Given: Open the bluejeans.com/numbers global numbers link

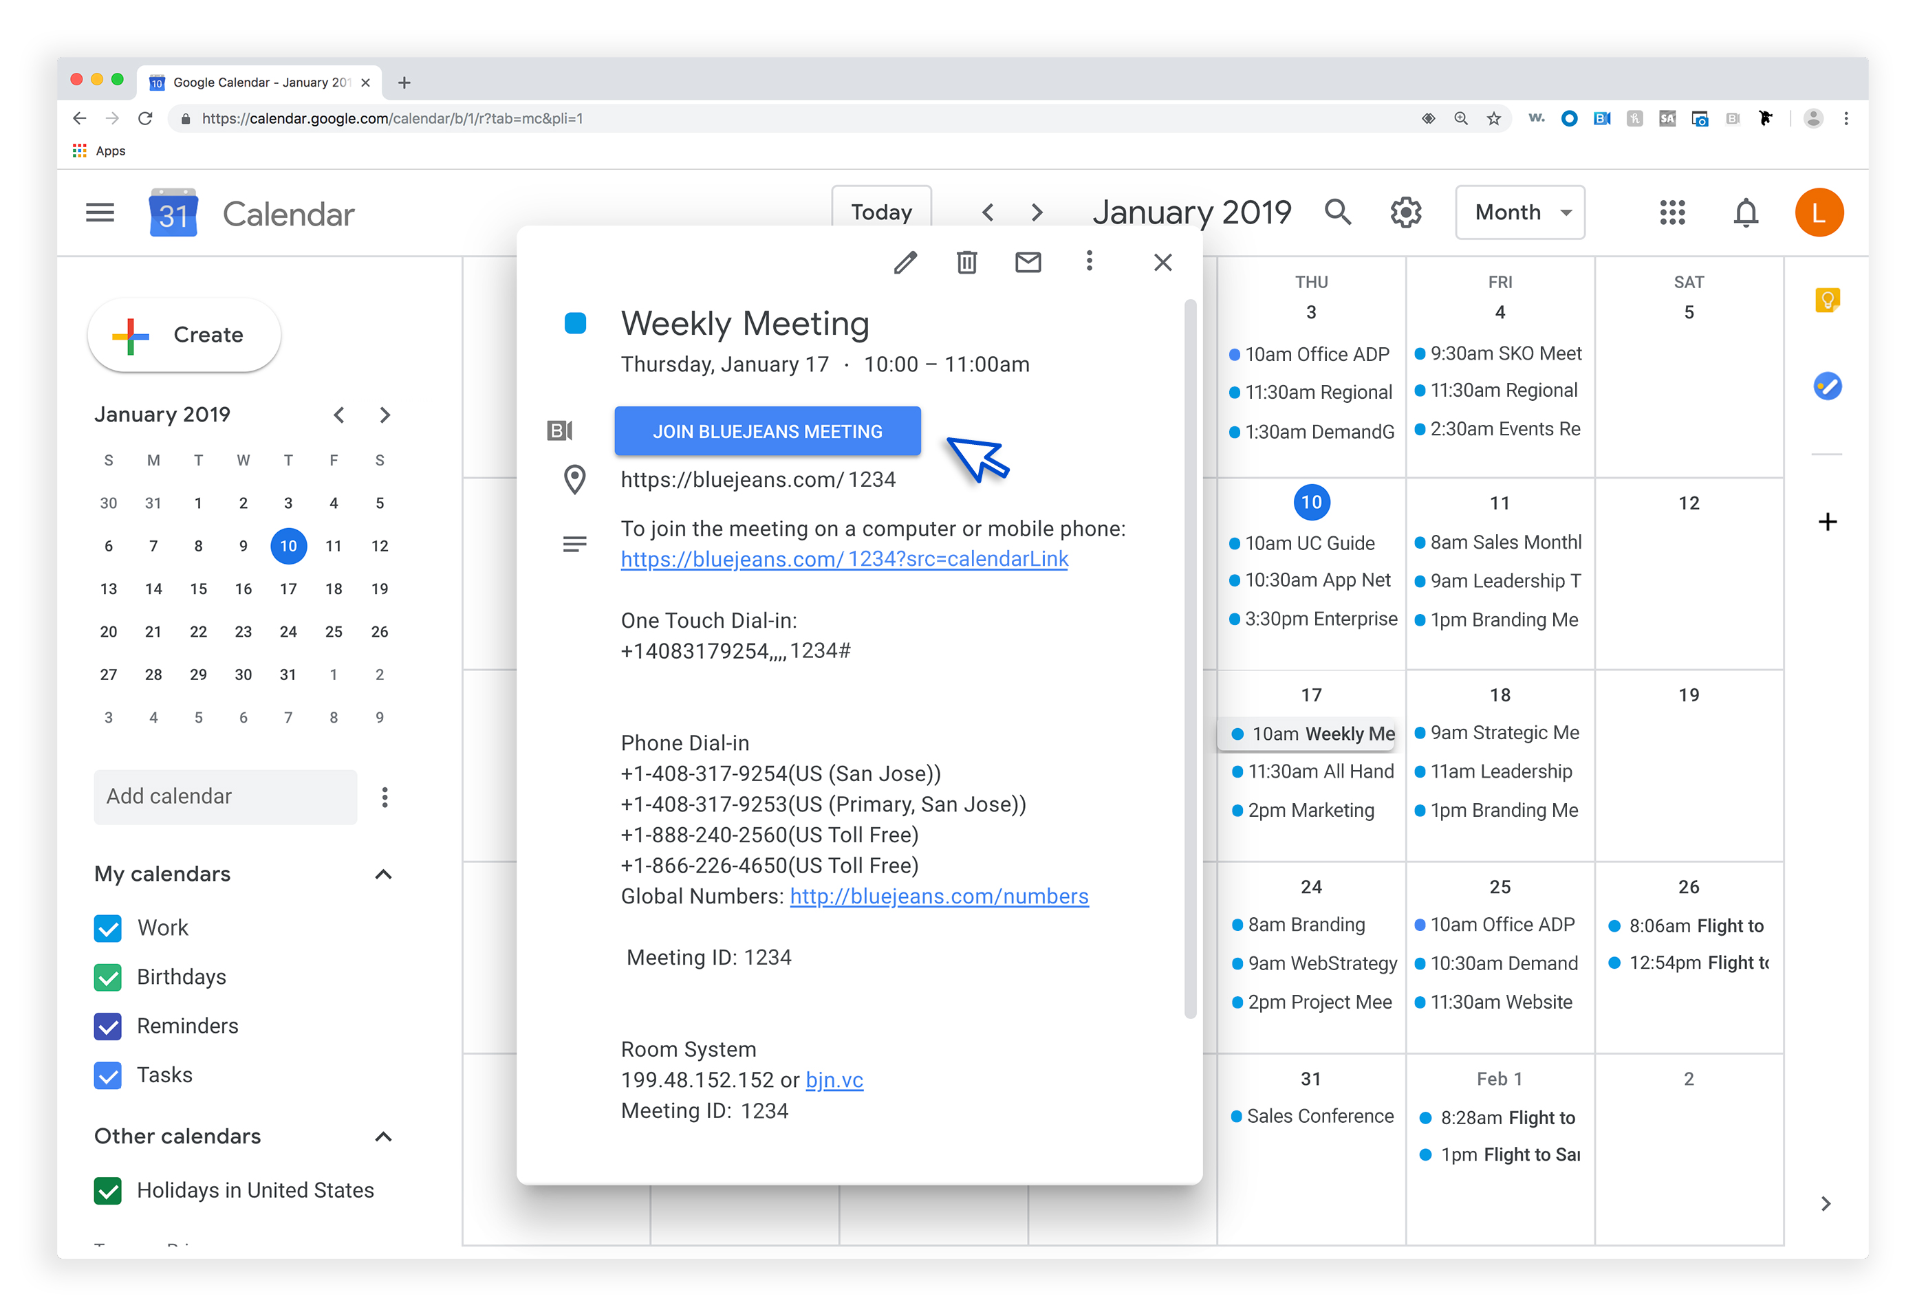Looking at the screenshot, I should tap(939, 896).
